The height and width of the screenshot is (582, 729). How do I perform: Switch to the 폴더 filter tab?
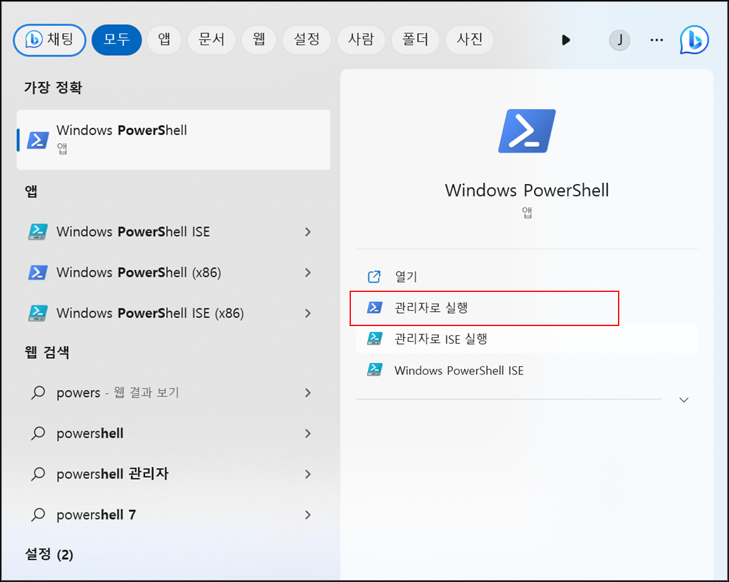click(x=415, y=40)
